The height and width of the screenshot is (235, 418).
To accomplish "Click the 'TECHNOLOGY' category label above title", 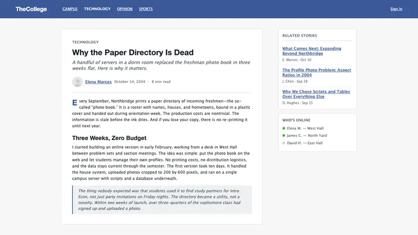I will tap(85, 42).
